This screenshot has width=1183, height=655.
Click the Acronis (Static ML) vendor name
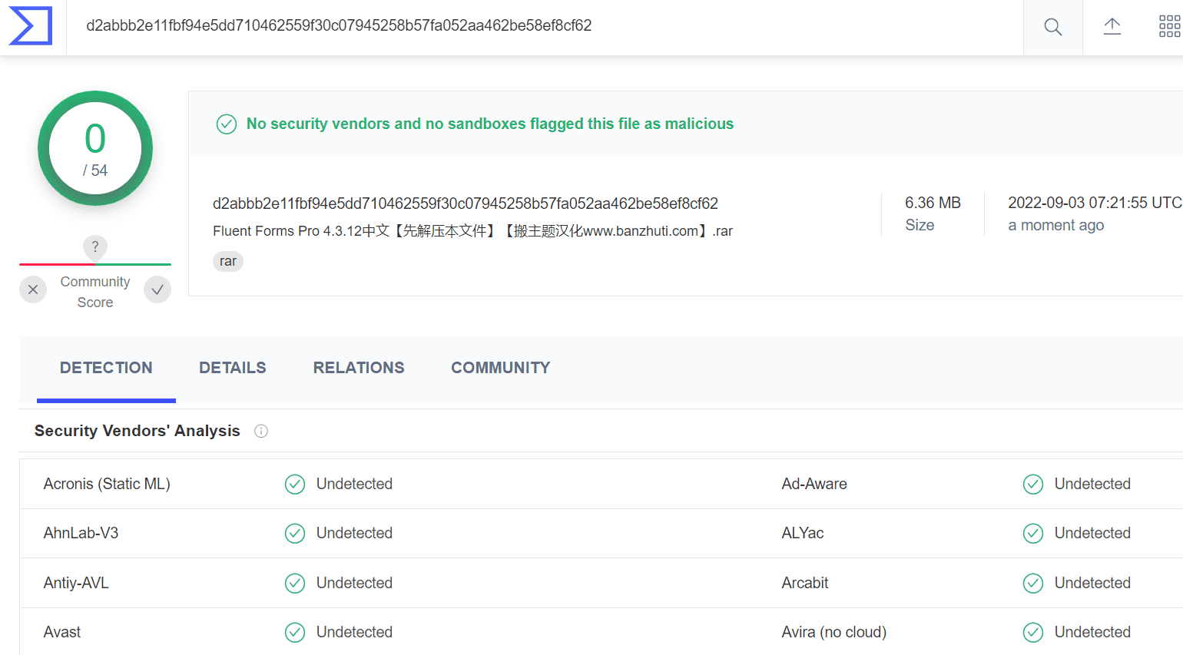[107, 484]
